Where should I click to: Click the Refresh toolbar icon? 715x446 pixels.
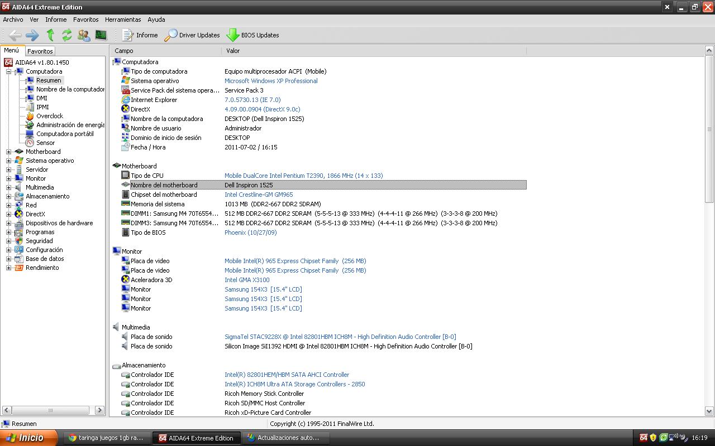tap(67, 35)
